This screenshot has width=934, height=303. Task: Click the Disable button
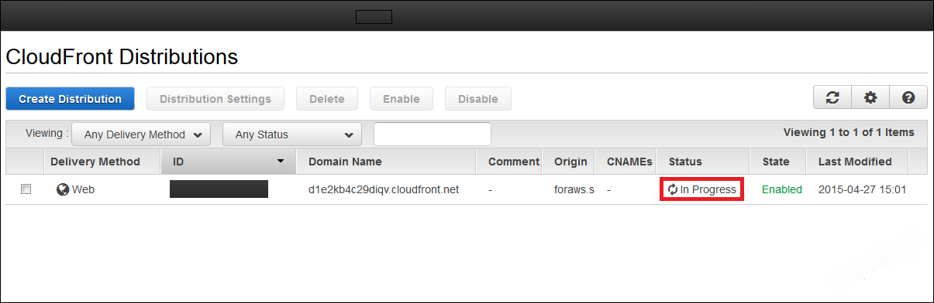478,99
